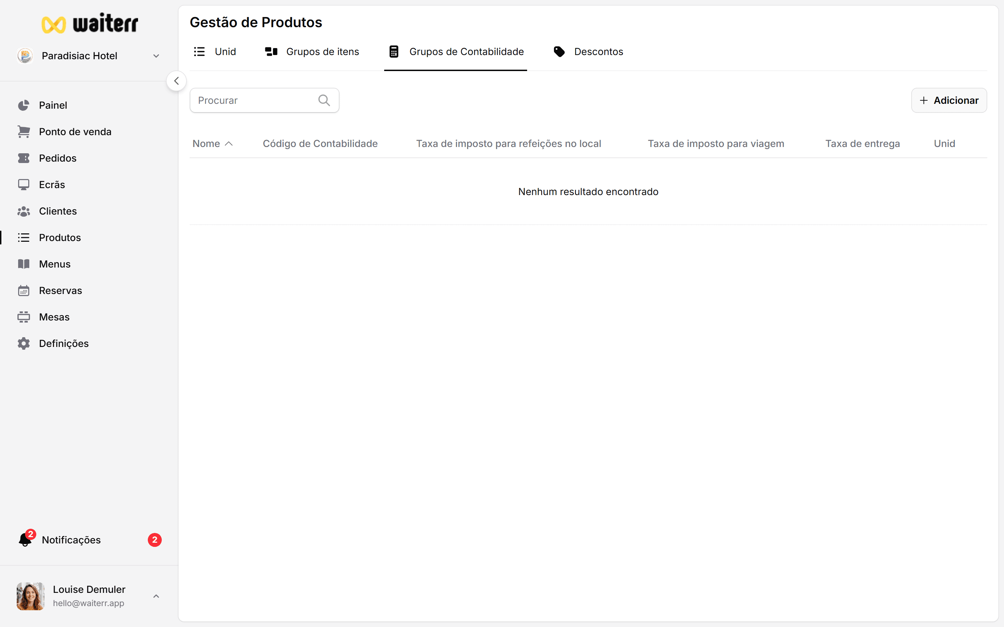Screen dimensions: 1004x627
Task: Click the Produtos list icon in sidebar
Action: click(x=24, y=238)
